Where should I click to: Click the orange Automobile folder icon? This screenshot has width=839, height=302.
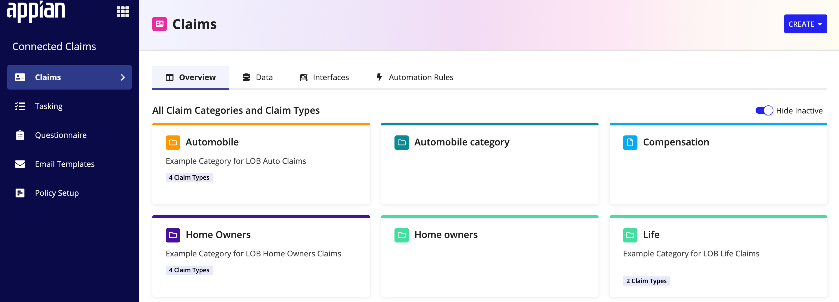click(x=173, y=142)
